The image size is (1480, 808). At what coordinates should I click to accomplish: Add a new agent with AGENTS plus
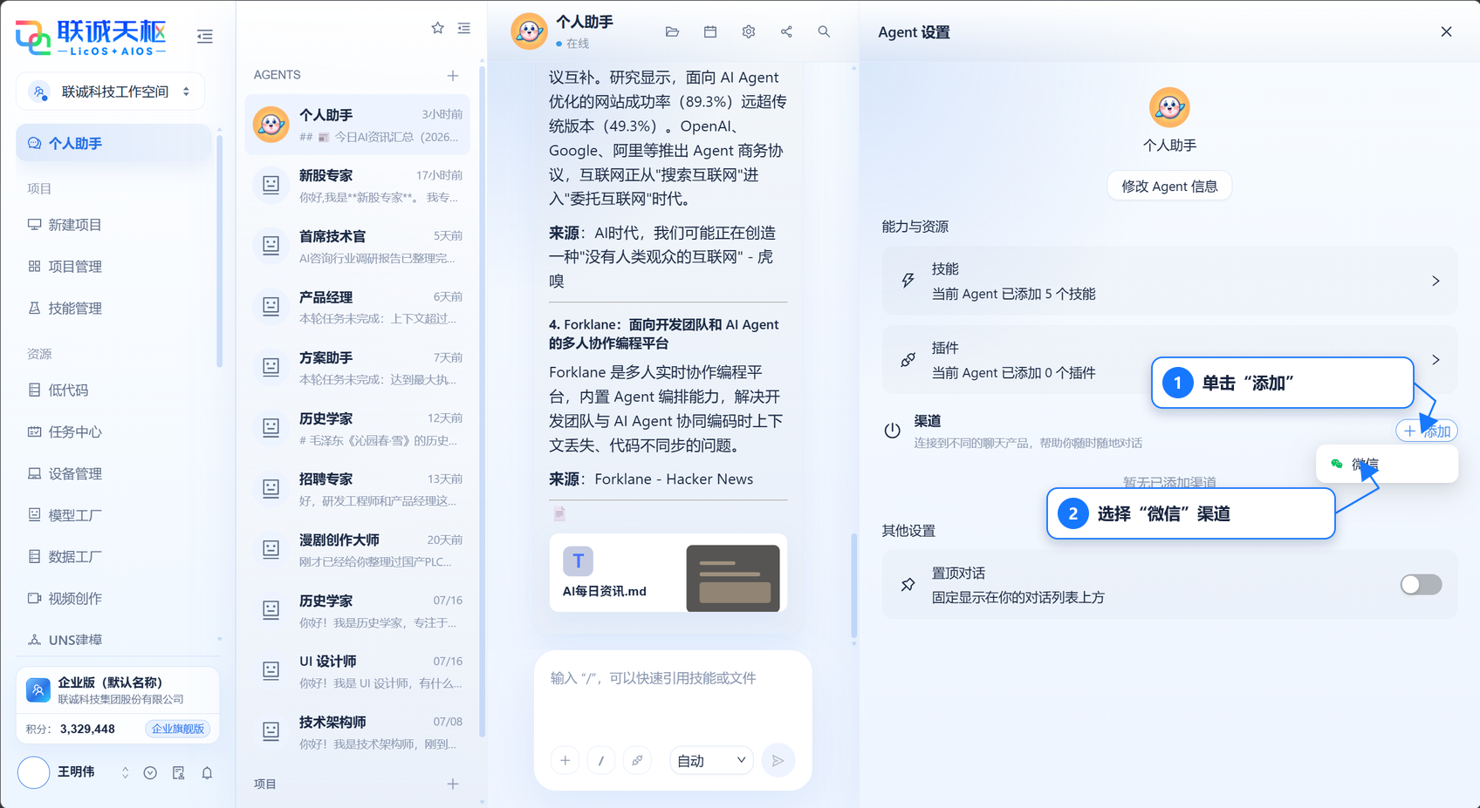click(453, 75)
